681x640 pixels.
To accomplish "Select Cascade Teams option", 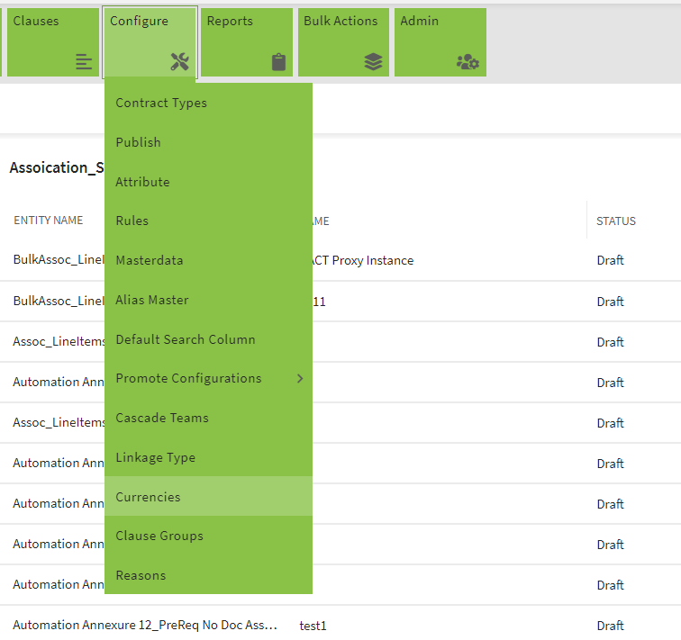I will pyautogui.click(x=161, y=418).
